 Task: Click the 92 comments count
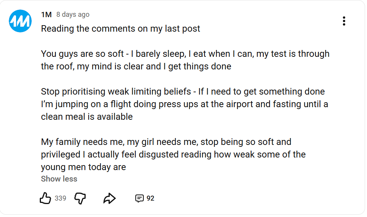tap(151, 198)
